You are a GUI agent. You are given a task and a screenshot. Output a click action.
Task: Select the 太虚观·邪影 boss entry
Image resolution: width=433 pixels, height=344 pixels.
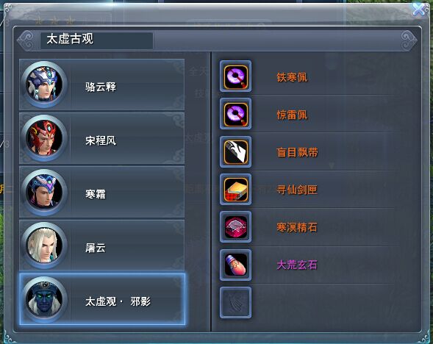coord(102,299)
